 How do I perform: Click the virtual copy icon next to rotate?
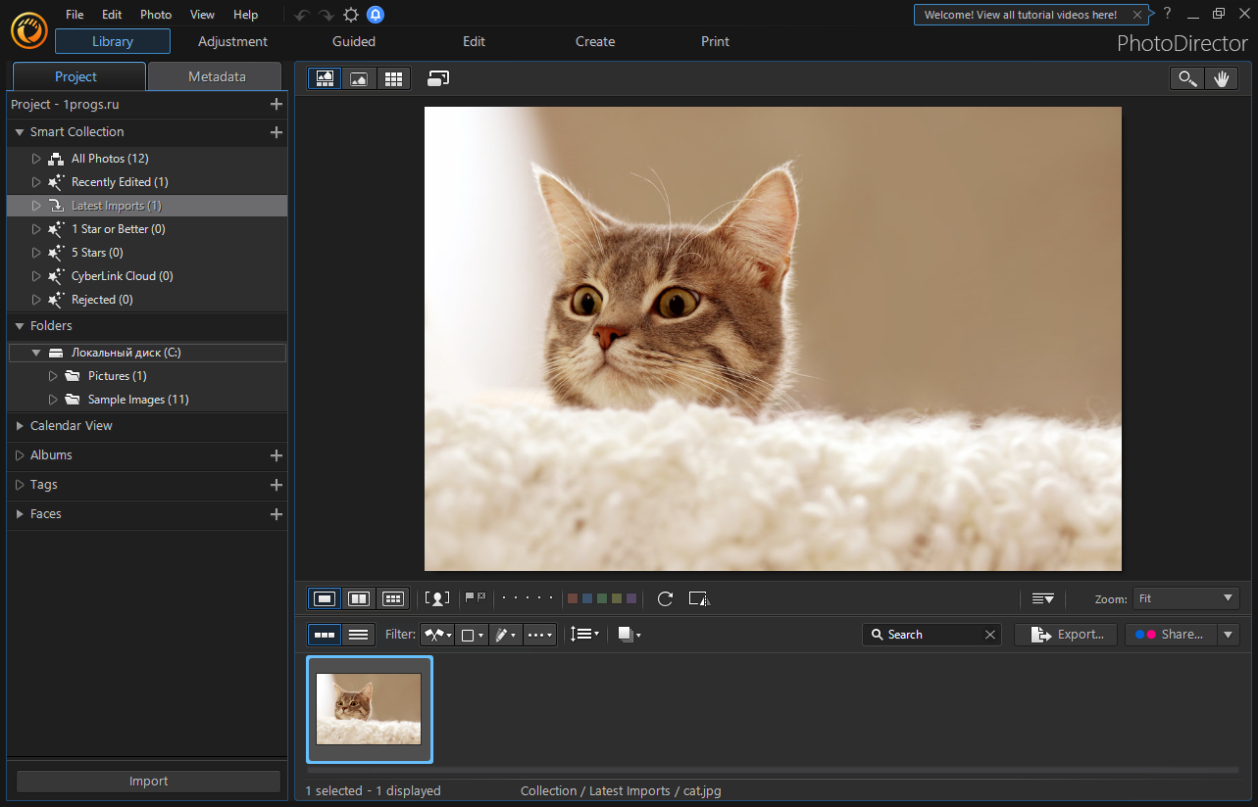(698, 598)
